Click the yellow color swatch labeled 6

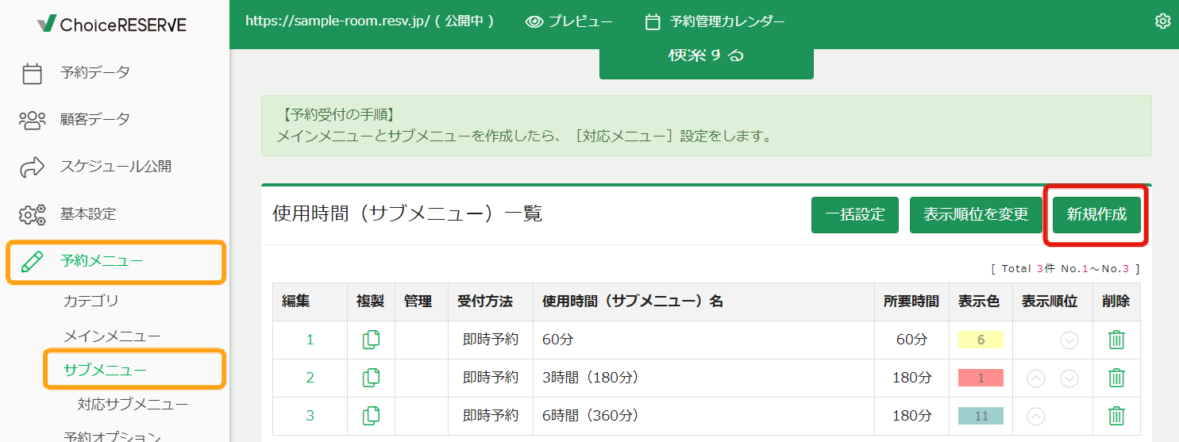pos(981,340)
